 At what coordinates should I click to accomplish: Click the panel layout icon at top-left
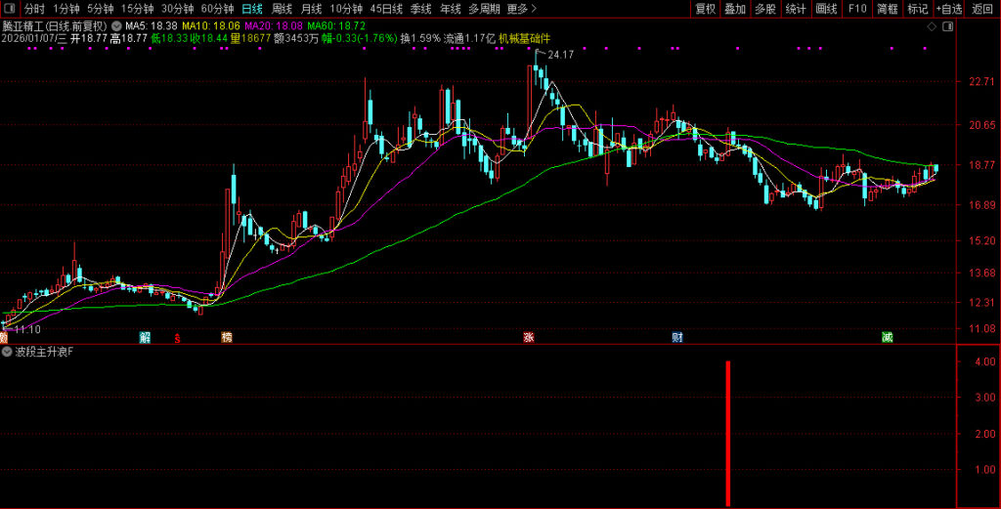pos(9,9)
